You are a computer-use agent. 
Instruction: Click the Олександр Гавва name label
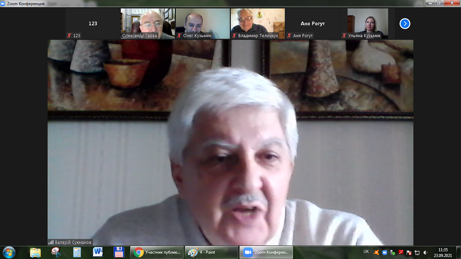(140, 35)
